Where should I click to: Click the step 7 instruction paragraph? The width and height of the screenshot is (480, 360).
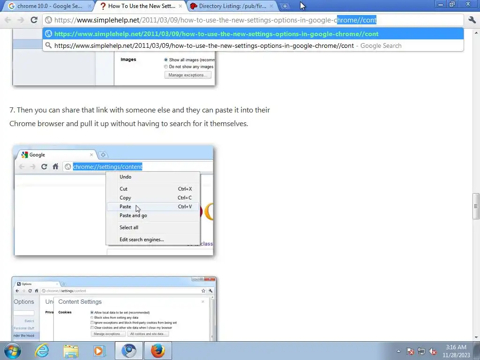(140, 117)
